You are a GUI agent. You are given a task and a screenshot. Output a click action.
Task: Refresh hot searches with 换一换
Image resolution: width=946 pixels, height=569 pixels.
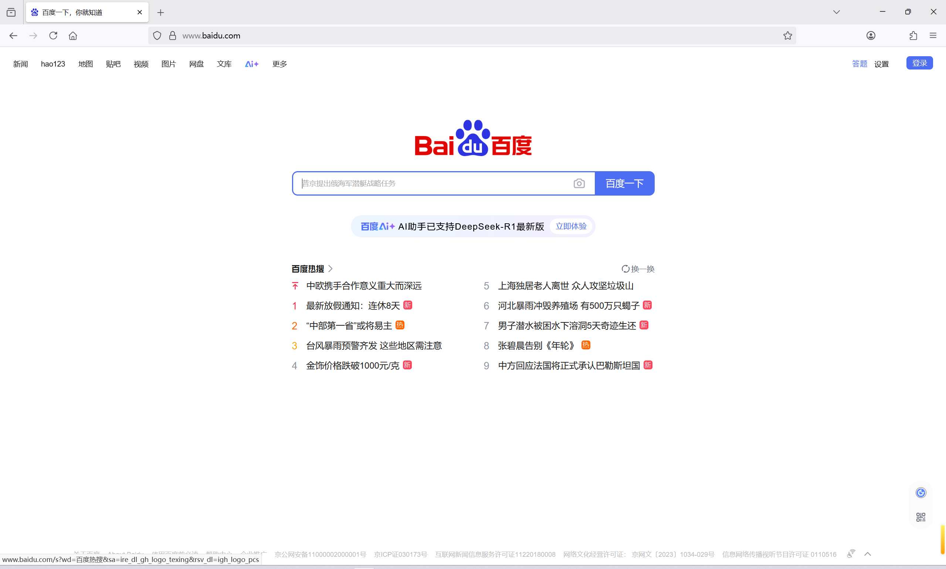pyautogui.click(x=638, y=269)
